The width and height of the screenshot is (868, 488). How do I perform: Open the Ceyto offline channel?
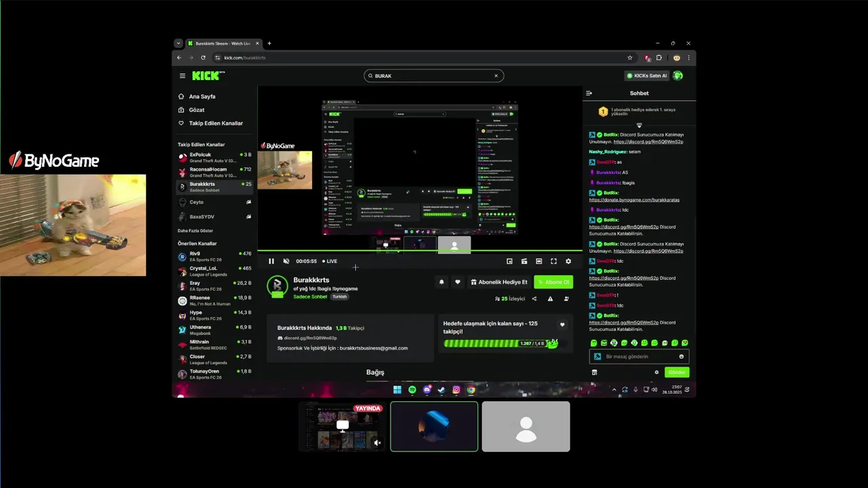(215, 202)
